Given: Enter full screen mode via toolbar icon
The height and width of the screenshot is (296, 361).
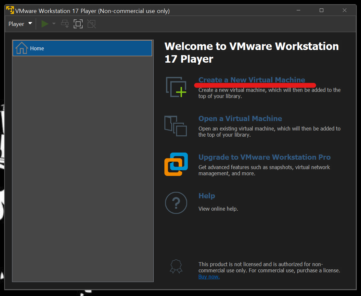Looking at the screenshot, I should click(x=78, y=24).
